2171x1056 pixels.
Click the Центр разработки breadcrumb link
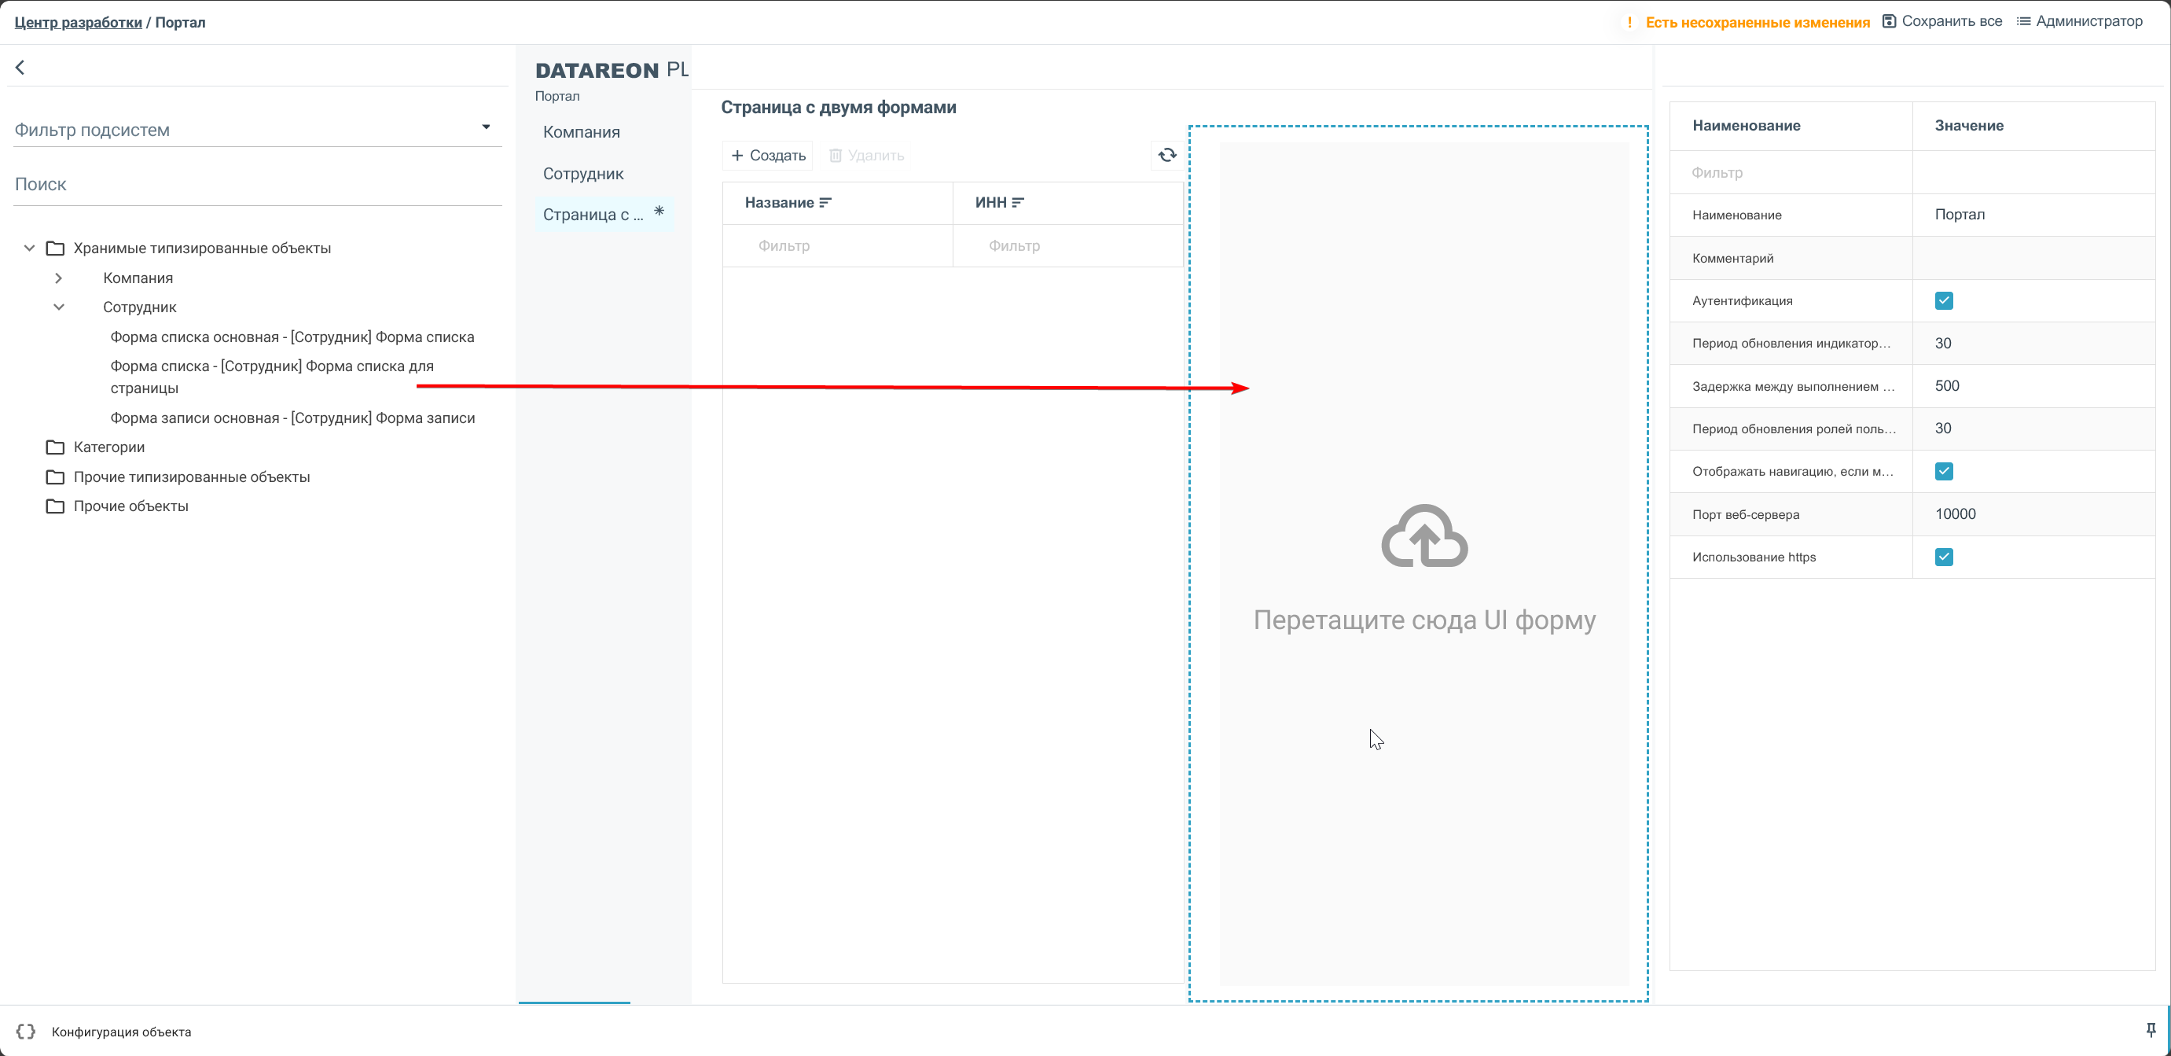(x=78, y=23)
